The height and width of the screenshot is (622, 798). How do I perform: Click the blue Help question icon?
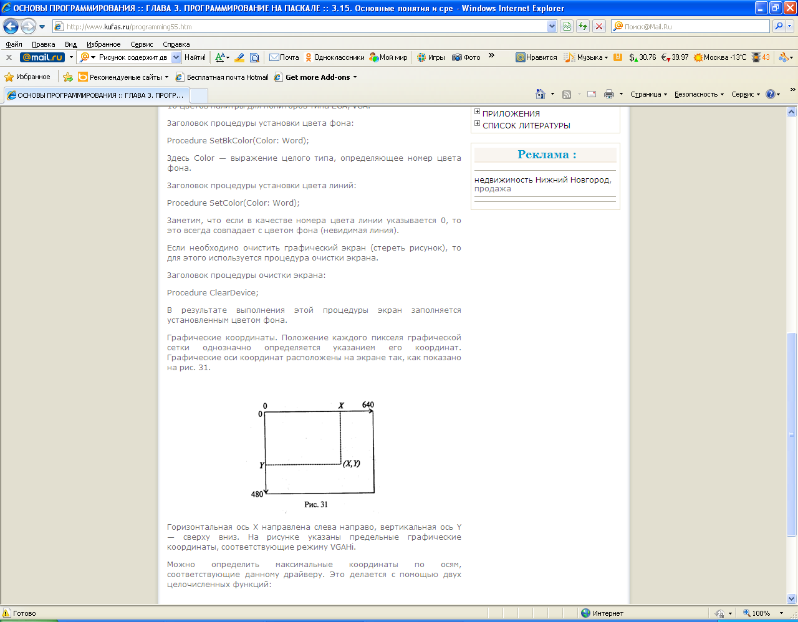[771, 94]
